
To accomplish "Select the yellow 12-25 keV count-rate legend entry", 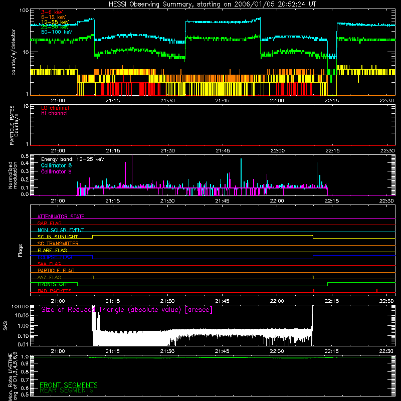I will pyautogui.click(x=55, y=22).
